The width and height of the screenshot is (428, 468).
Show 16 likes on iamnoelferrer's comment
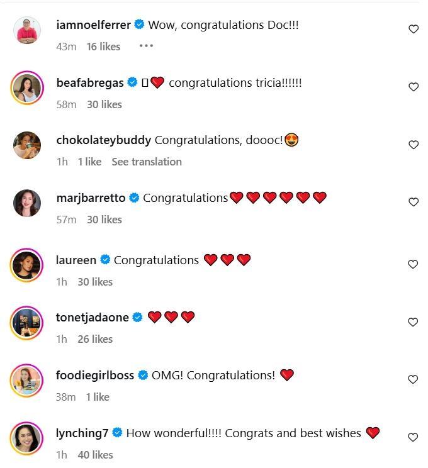coord(103,47)
